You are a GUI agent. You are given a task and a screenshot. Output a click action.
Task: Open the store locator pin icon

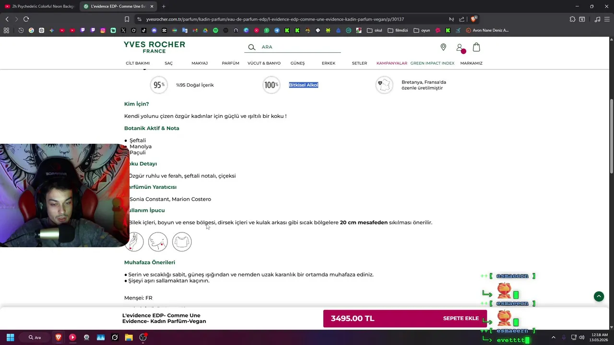pyautogui.click(x=443, y=47)
